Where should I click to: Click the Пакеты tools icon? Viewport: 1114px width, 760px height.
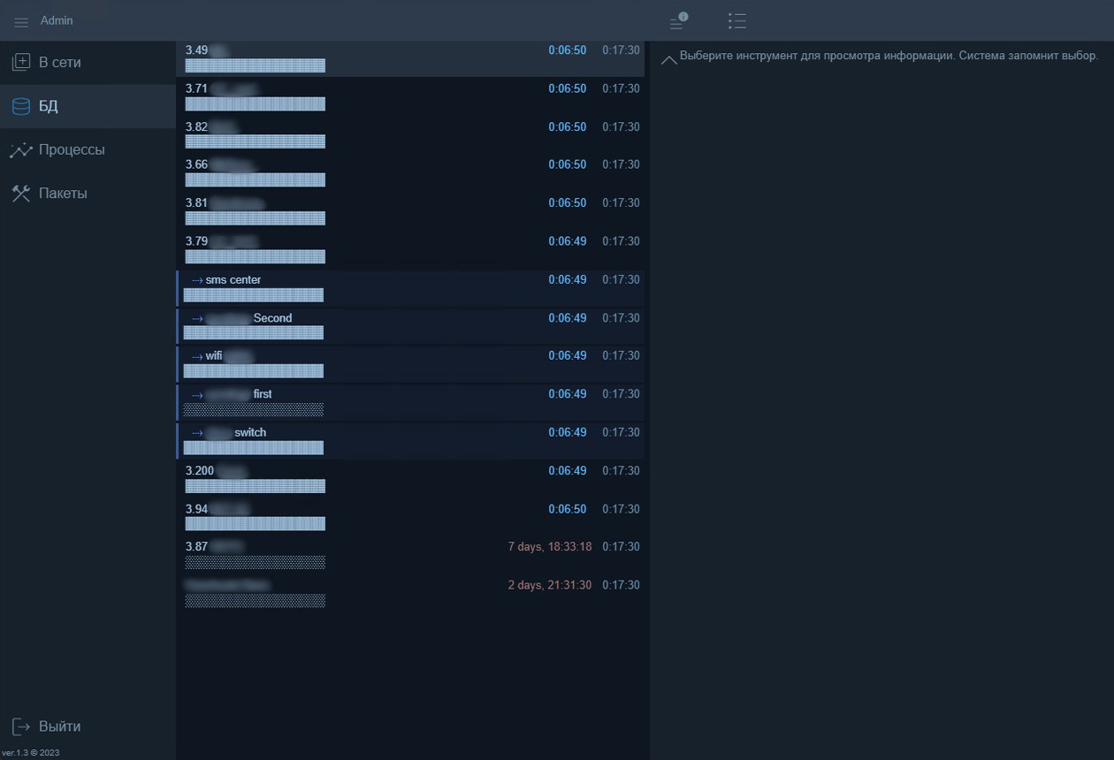coord(20,194)
